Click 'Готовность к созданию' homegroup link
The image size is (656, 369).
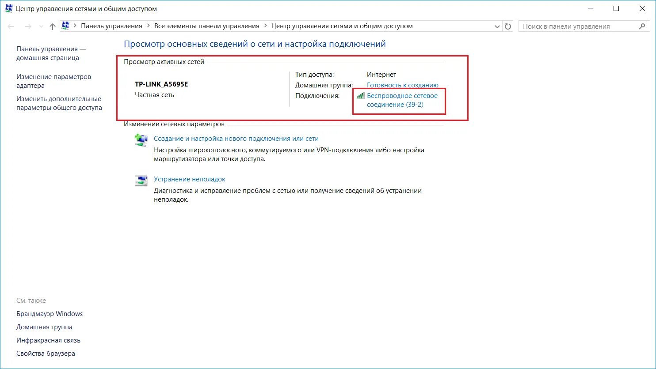[403, 85]
